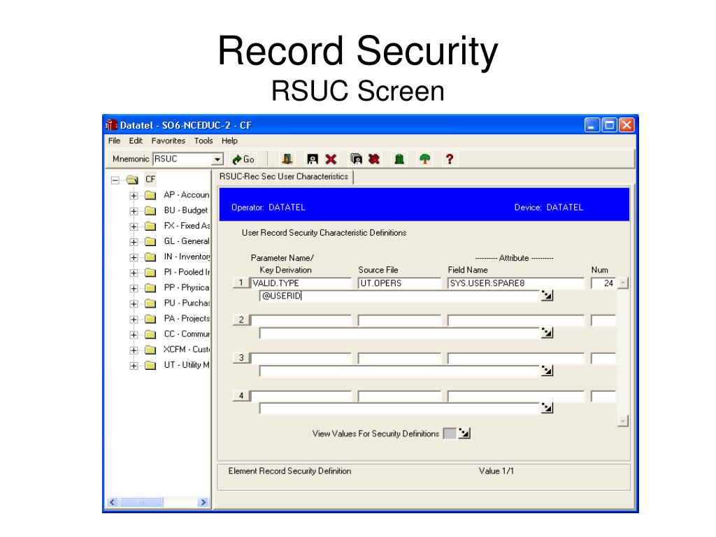Open the Favorites menu
The image size is (716, 537).
[169, 141]
